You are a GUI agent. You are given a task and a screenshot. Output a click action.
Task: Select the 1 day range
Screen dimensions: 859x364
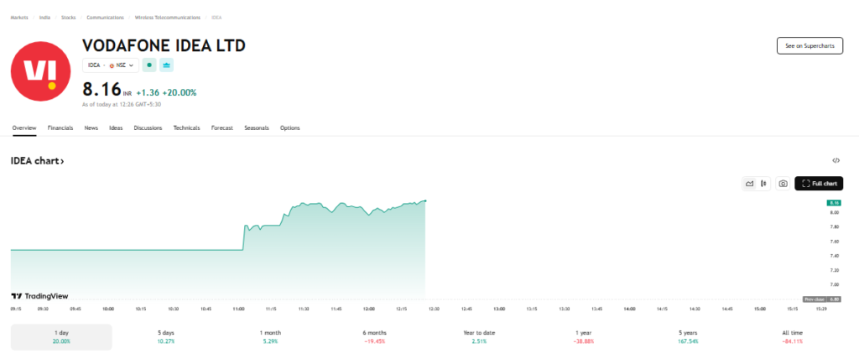tap(61, 337)
